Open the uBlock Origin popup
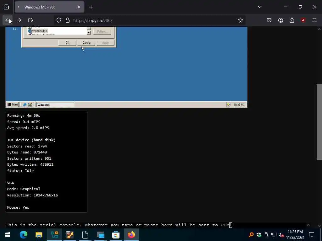 coord(303,20)
